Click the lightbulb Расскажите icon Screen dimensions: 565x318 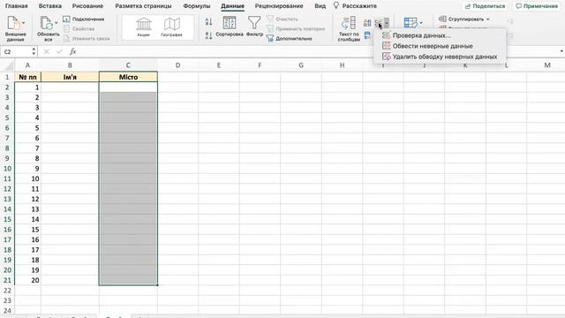point(335,5)
